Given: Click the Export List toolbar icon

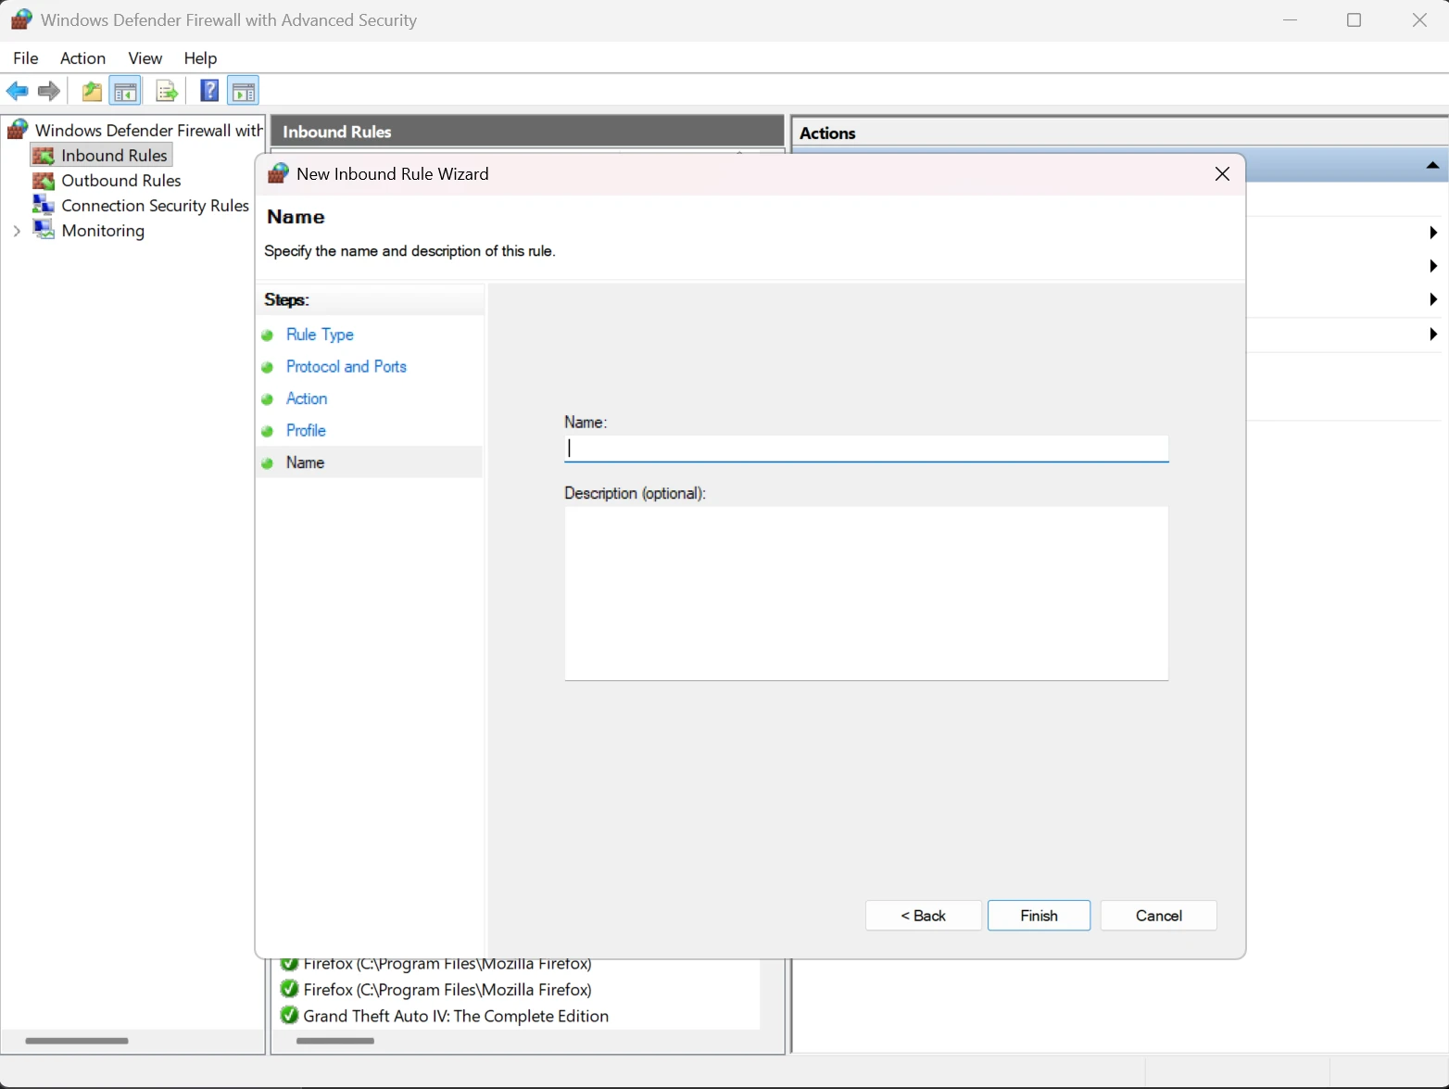Looking at the screenshot, I should (167, 91).
